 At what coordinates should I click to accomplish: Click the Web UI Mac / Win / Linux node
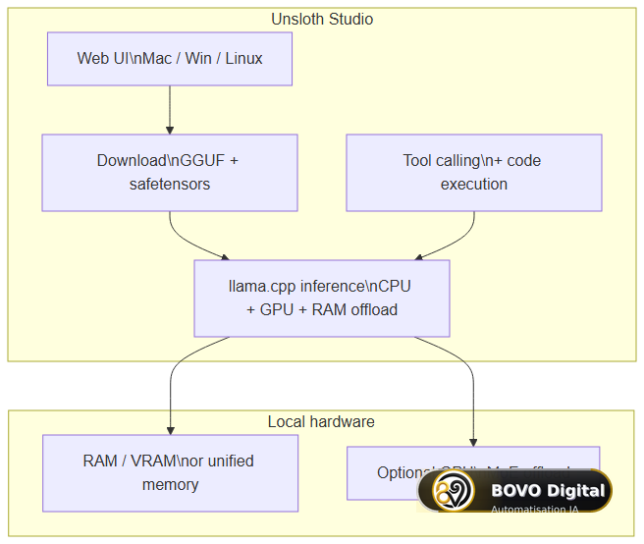pos(170,59)
